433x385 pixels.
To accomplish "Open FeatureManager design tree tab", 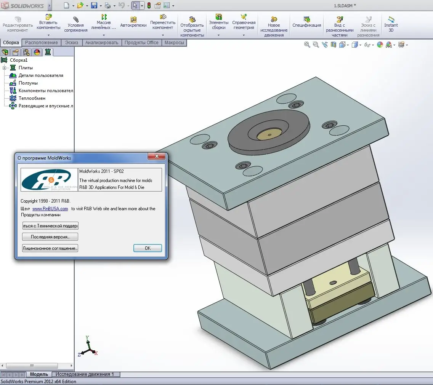I will point(5,52).
